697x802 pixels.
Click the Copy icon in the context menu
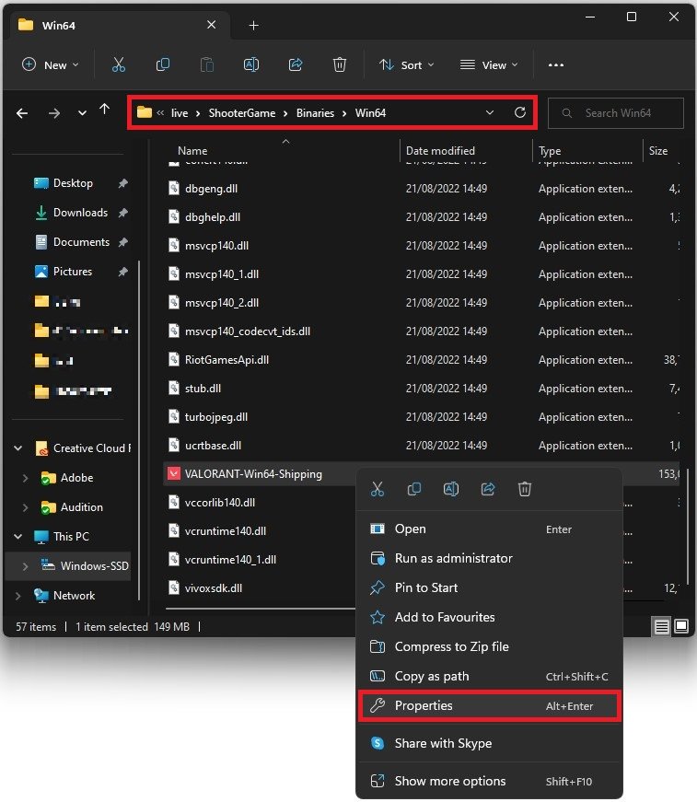pos(414,489)
